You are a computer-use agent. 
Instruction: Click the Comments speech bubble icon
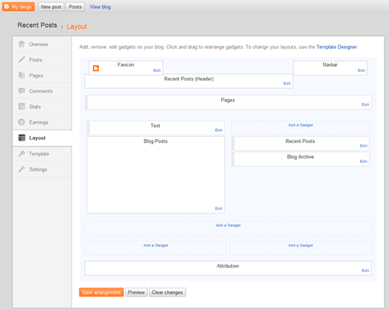click(22, 90)
